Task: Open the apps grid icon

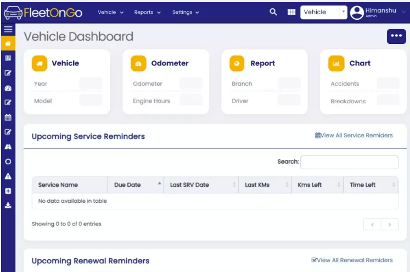Action: pos(291,12)
